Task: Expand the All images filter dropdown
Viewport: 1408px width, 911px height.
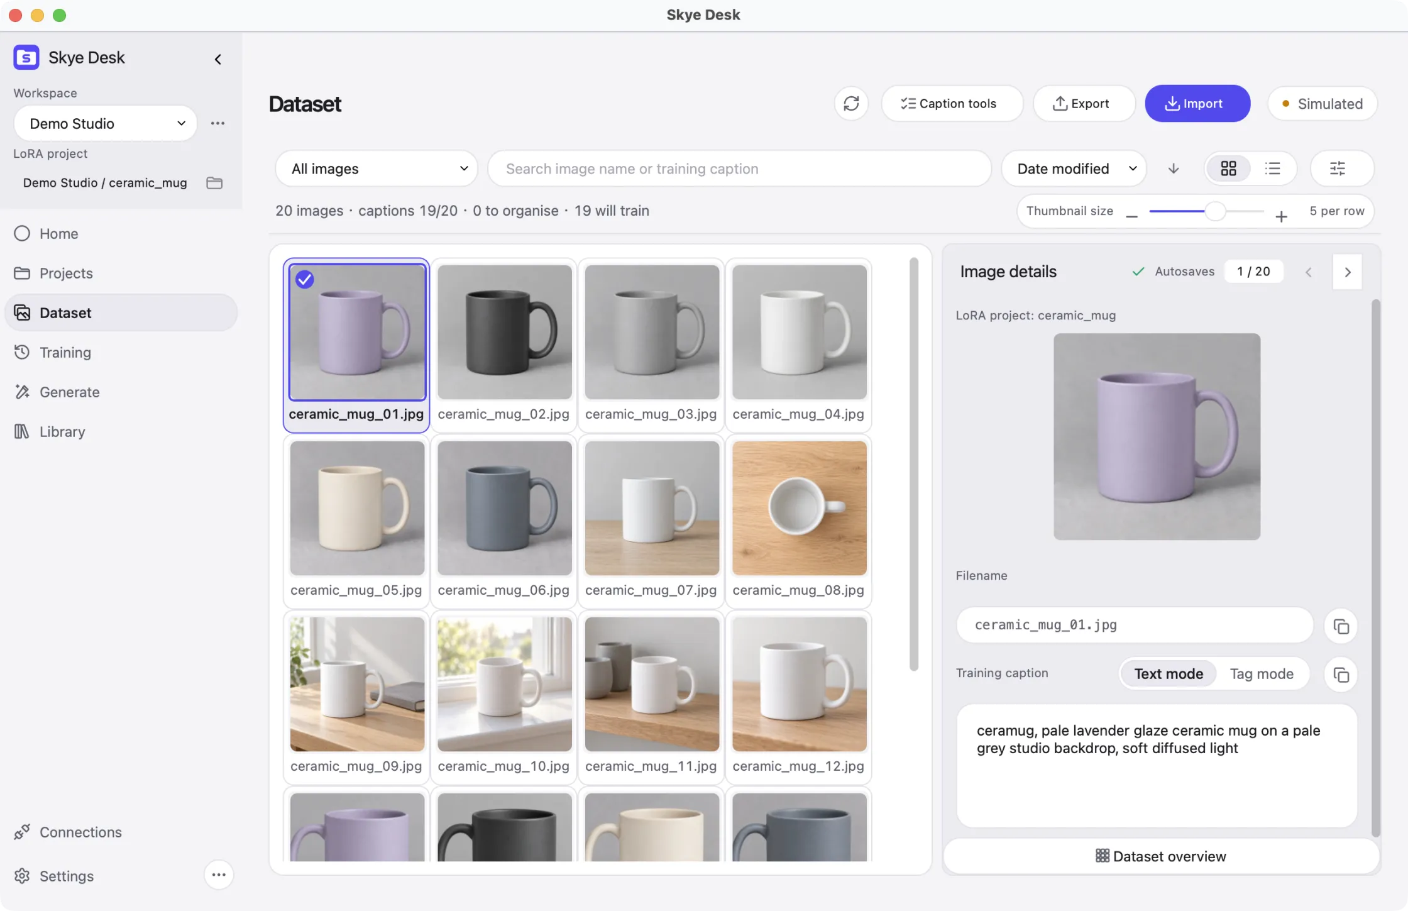Action: (x=377, y=168)
